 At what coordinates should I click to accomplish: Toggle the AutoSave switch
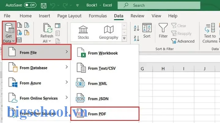click(x=30, y=5)
